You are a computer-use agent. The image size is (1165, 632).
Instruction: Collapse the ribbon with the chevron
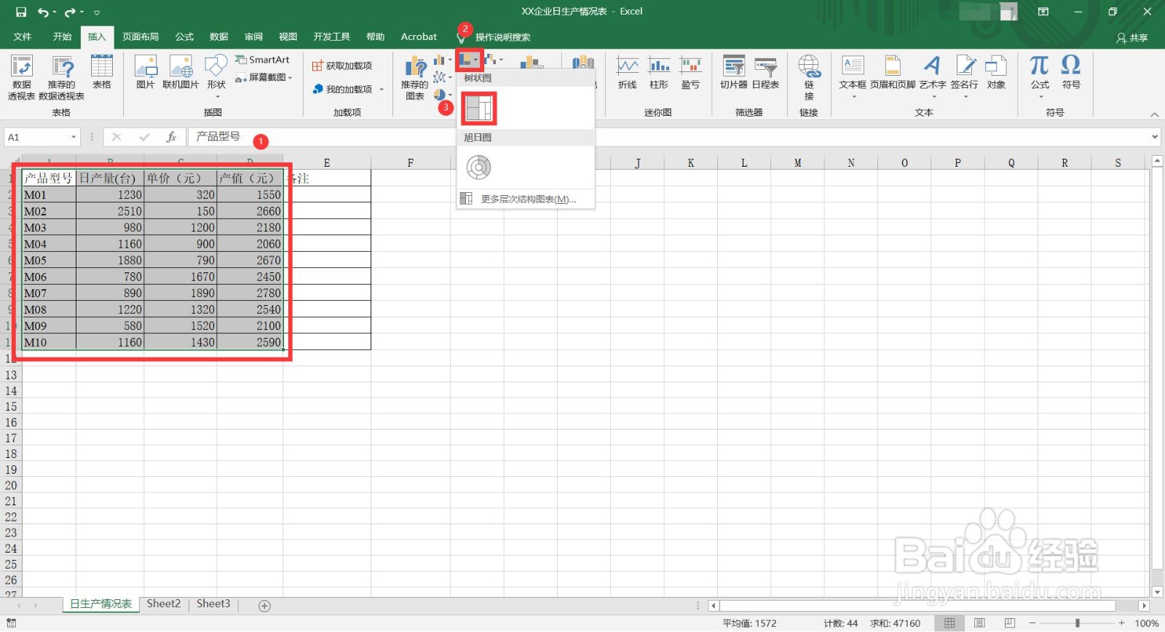click(1154, 114)
